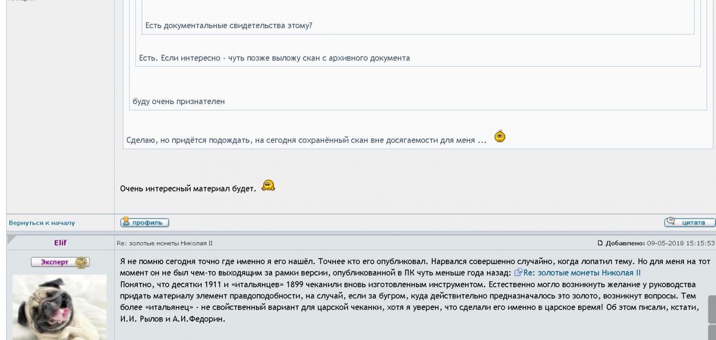Click the lower gray floating scroll button at right edge
Screen dimensions: 716x340
[x=712, y=333]
